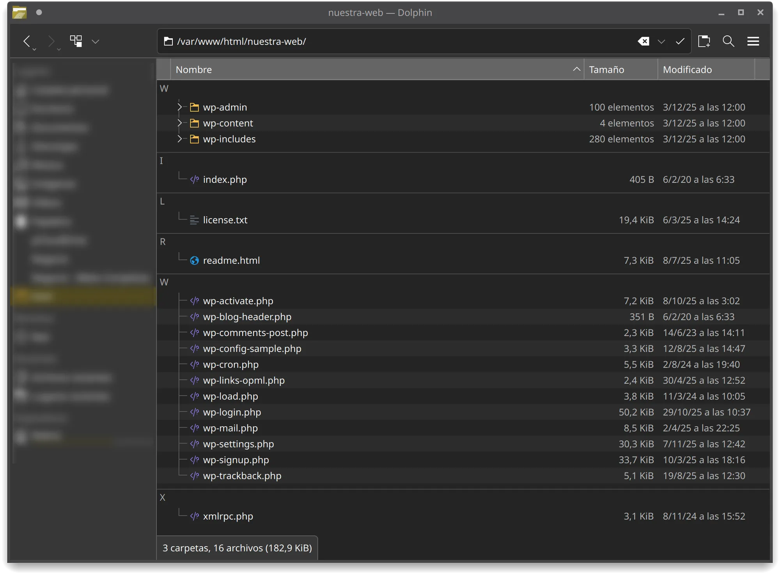This screenshot has width=780, height=573.
Task: Expand the wp-includes folder
Action: [x=179, y=139]
